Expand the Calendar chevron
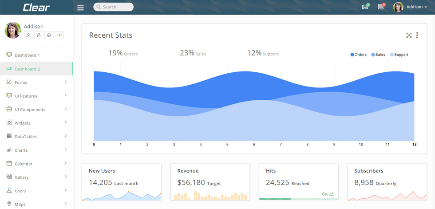 click(x=66, y=163)
